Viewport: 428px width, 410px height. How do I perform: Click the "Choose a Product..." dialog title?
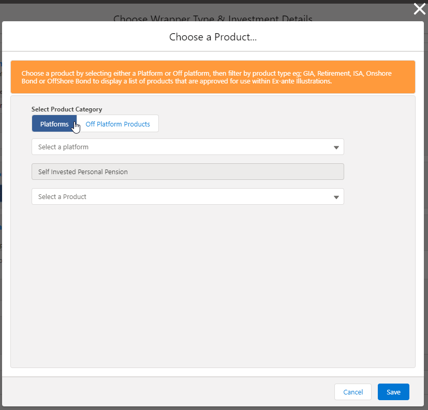[213, 37]
